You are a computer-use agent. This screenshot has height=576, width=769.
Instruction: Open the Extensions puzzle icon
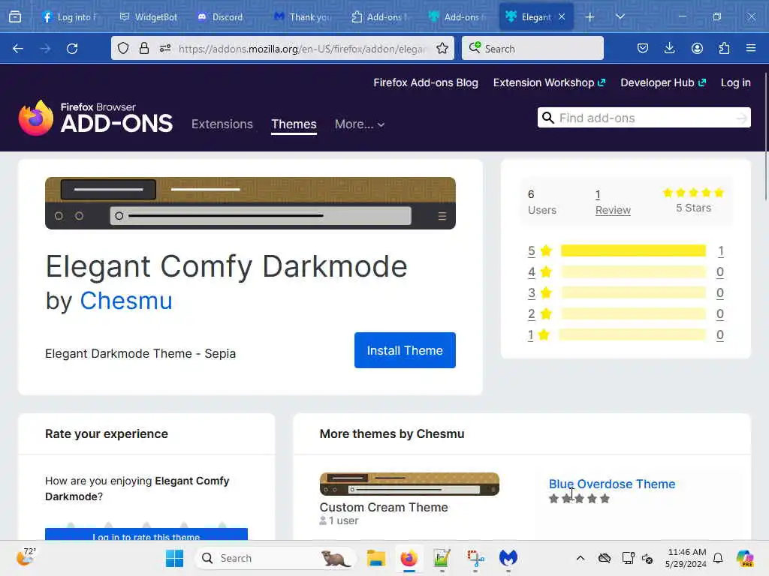pyautogui.click(x=724, y=48)
